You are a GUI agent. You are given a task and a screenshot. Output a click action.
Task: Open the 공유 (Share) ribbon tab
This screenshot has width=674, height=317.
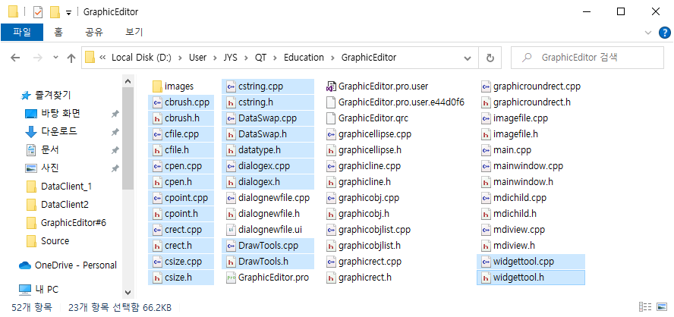tap(94, 32)
